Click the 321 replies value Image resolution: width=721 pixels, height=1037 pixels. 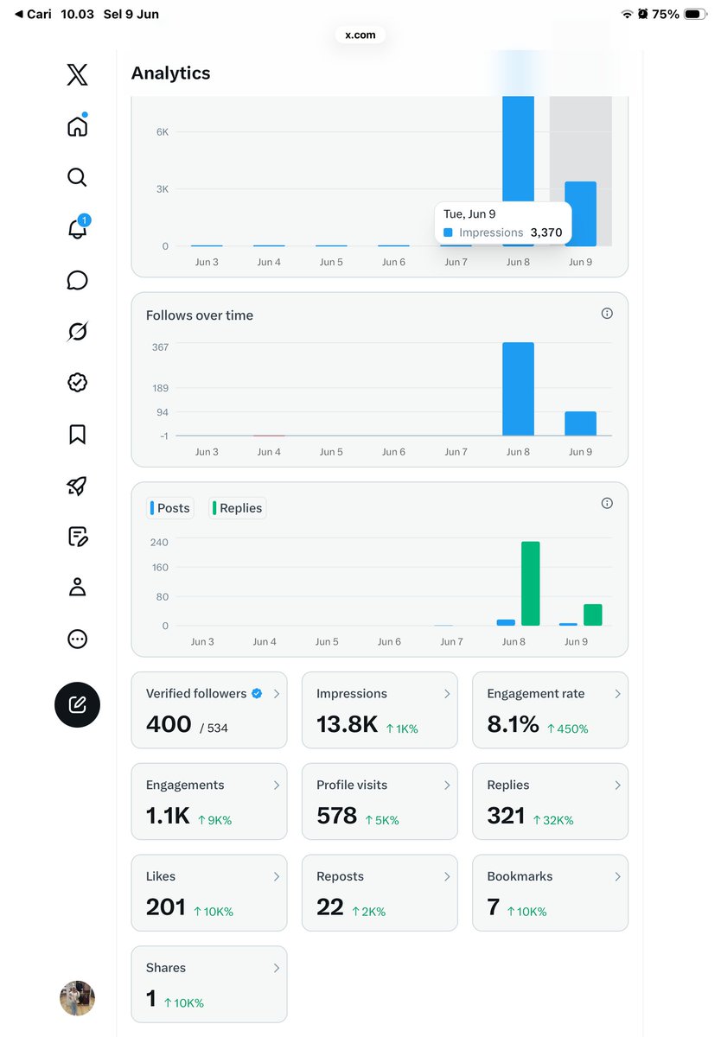(506, 815)
